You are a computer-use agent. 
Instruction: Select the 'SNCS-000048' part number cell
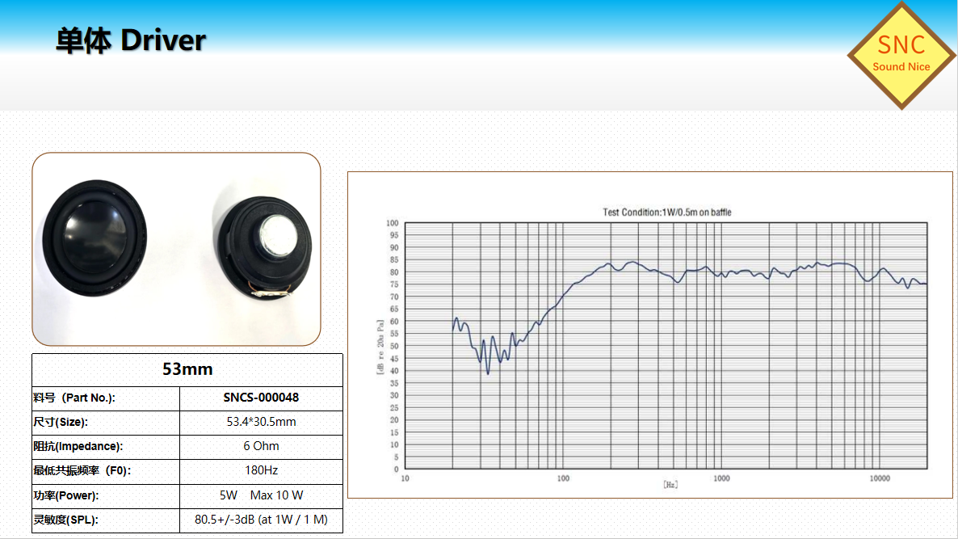click(261, 398)
